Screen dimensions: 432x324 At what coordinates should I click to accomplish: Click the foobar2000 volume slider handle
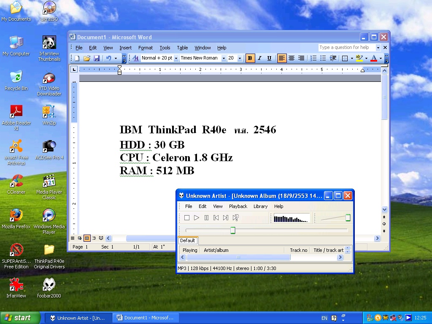348,218
